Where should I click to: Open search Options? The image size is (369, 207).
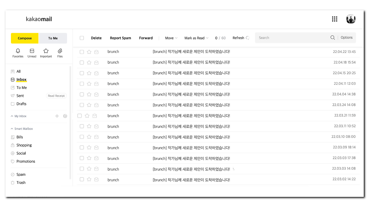pos(347,38)
